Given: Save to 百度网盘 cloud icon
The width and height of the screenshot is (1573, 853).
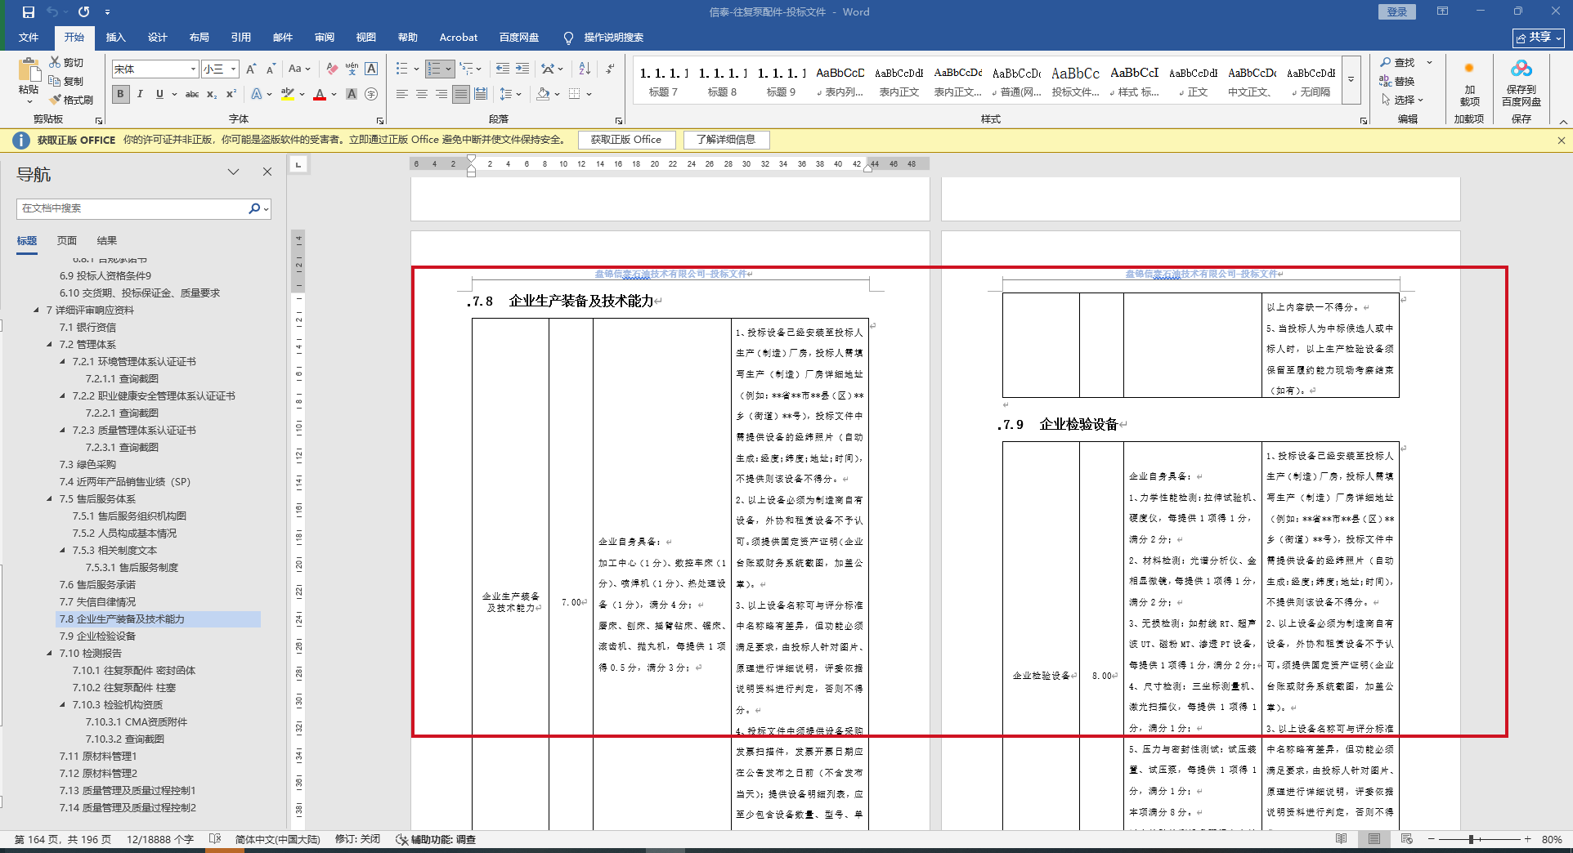Looking at the screenshot, I should pyautogui.click(x=1521, y=82).
